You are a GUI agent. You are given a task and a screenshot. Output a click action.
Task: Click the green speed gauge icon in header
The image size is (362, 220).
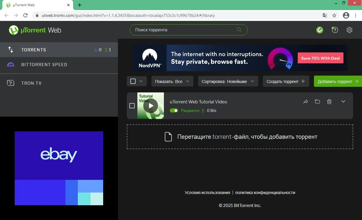pos(320,30)
